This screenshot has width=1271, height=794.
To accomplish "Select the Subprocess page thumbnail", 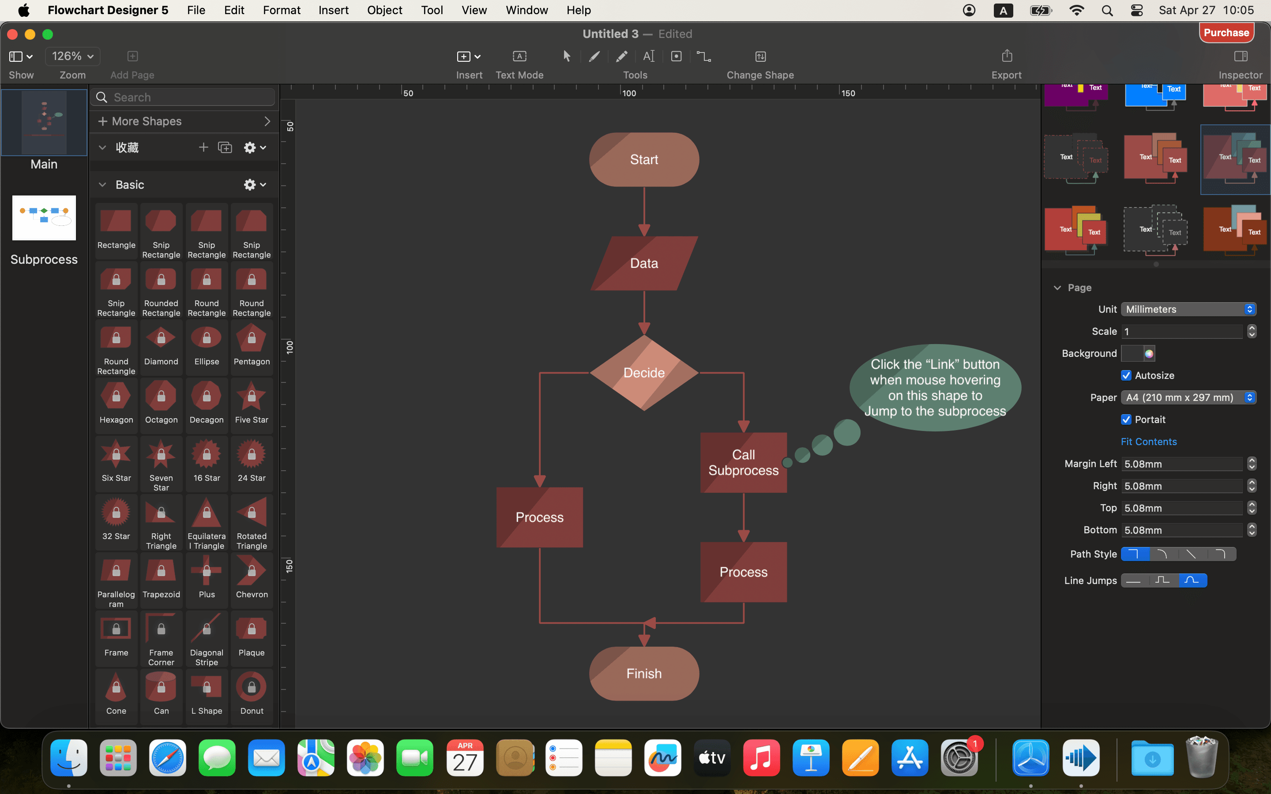I will pos(44,217).
